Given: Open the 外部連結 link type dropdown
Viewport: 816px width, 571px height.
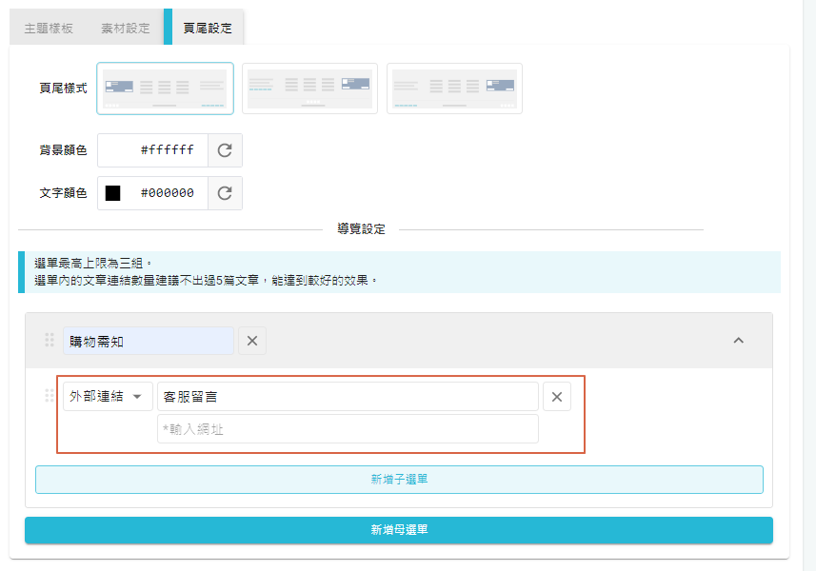Looking at the screenshot, I should [108, 396].
